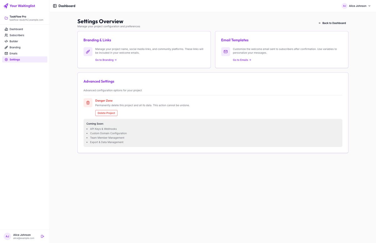Follow the Go to Emails link
The height and width of the screenshot is (243, 376).
[242, 60]
